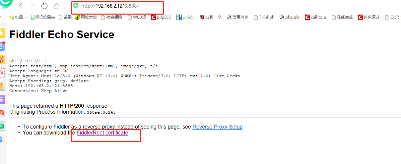Viewport: 401px width, 164px height.
Task: Click the Accept-Encoding: gzip, deflate line
Action: (49, 81)
